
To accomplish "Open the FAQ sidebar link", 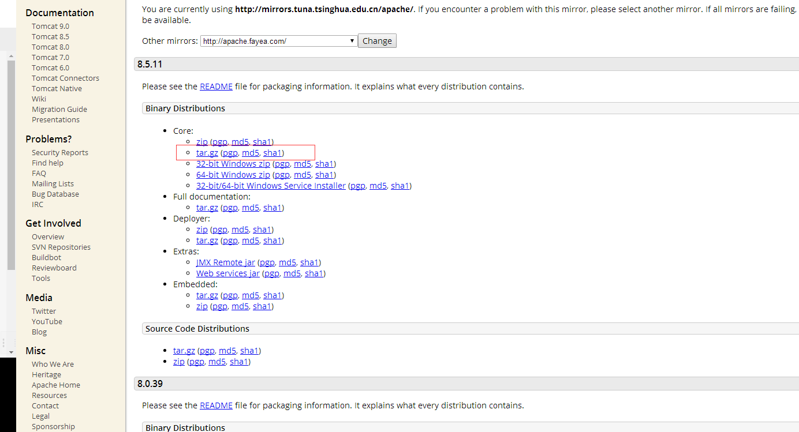I will tap(39, 174).
